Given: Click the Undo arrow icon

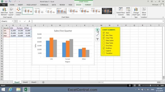Looking at the screenshot, I should 10,2.
